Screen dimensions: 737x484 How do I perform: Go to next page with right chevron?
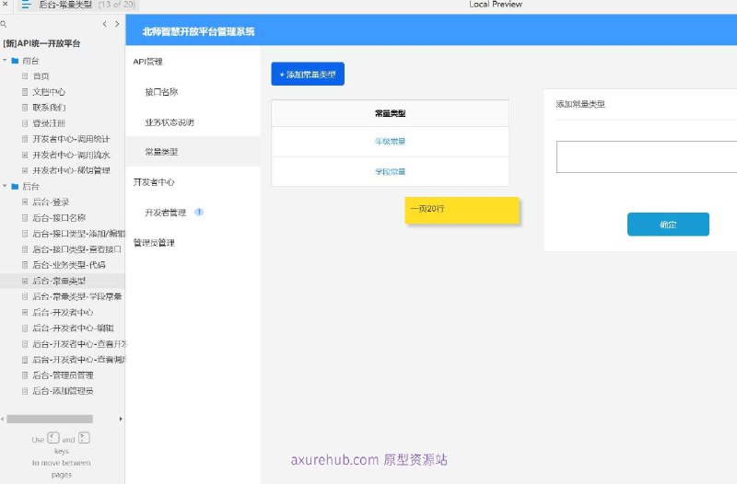117,24
